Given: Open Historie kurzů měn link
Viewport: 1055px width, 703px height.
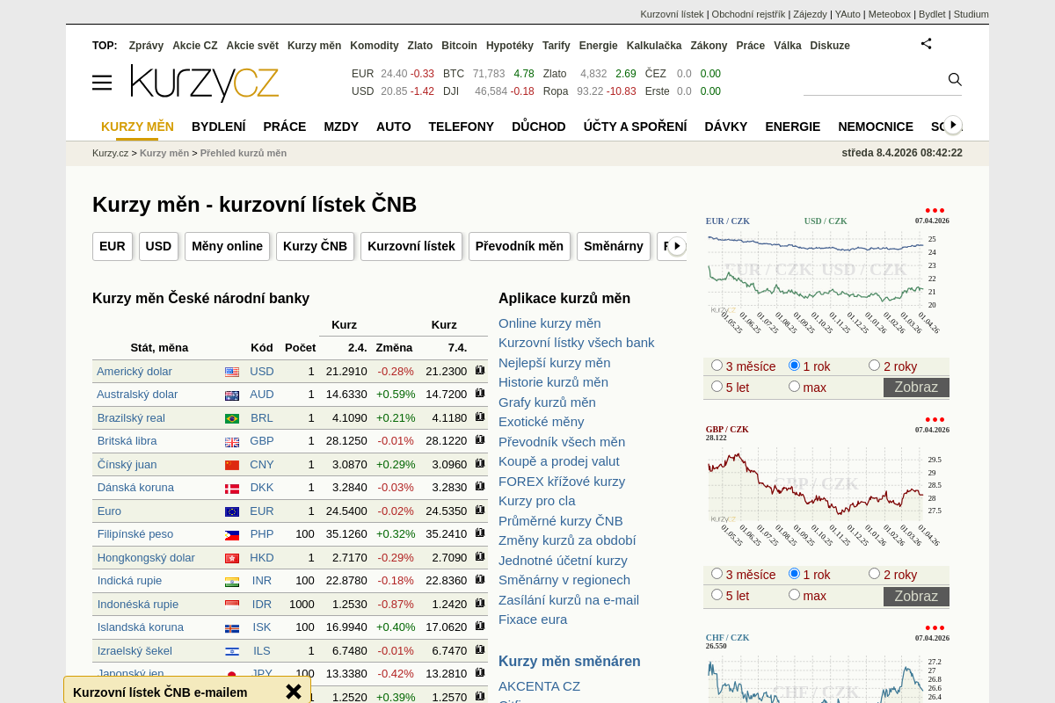Looking at the screenshot, I should [553, 382].
